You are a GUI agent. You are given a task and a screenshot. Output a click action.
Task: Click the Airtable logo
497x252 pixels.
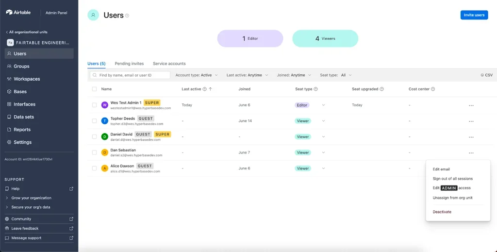(x=18, y=12)
